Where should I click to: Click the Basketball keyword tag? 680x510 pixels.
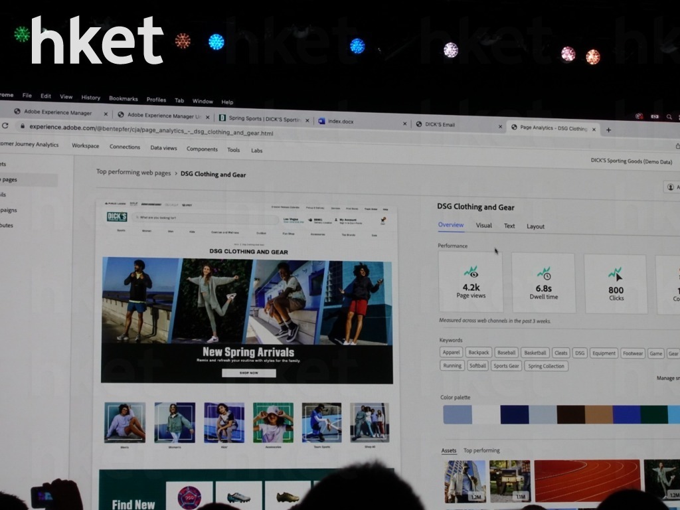[535, 353]
